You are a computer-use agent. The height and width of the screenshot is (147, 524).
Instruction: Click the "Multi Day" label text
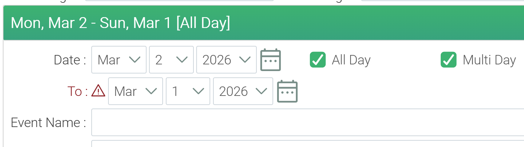tap(489, 60)
